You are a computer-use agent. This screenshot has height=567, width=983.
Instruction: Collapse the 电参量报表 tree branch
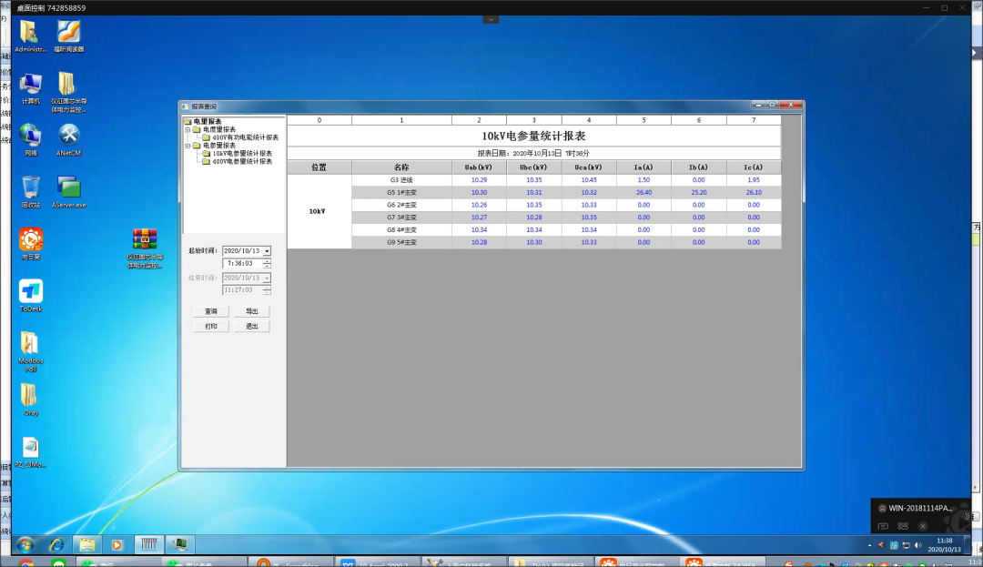(188, 147)
